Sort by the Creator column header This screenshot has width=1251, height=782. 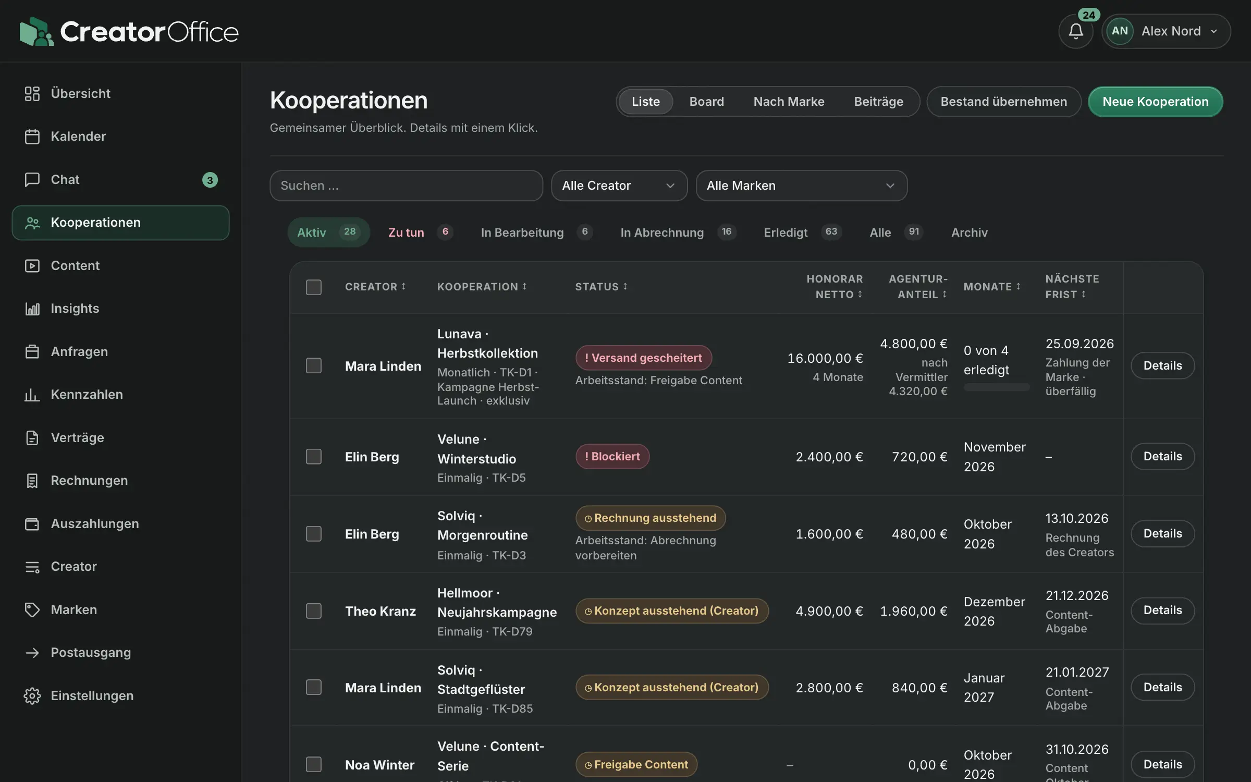point(375,287)
